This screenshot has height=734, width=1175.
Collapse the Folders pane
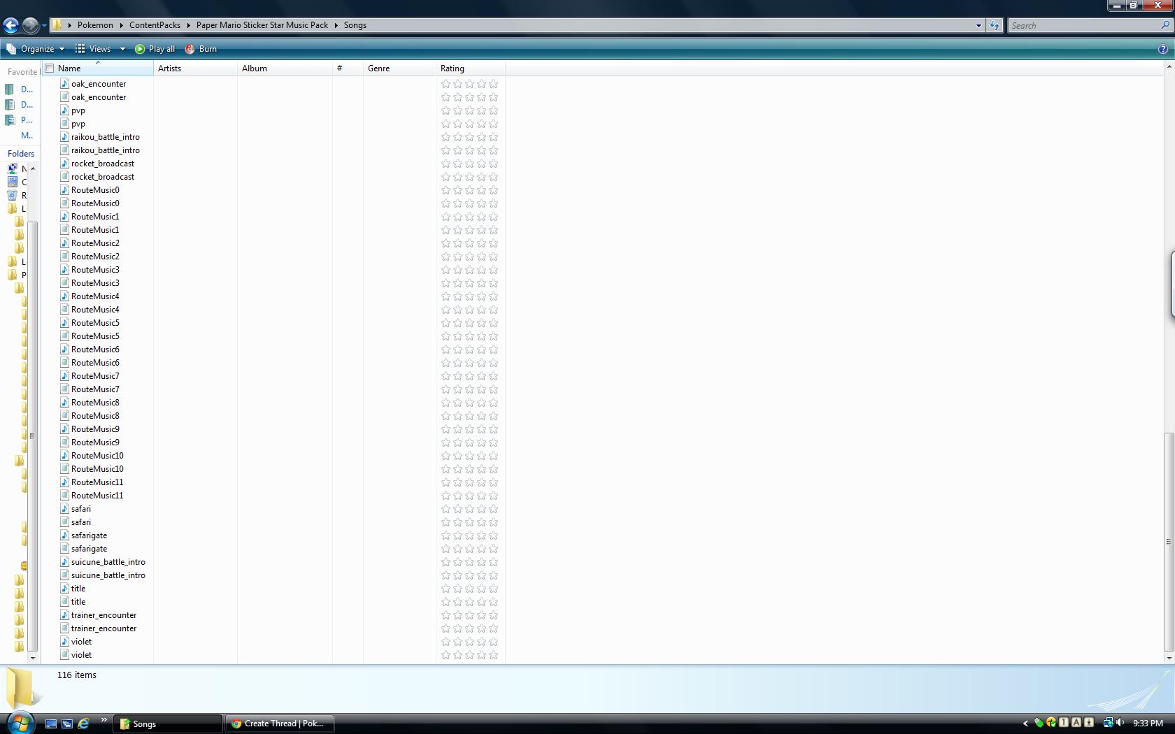click(x=21, y=153)
